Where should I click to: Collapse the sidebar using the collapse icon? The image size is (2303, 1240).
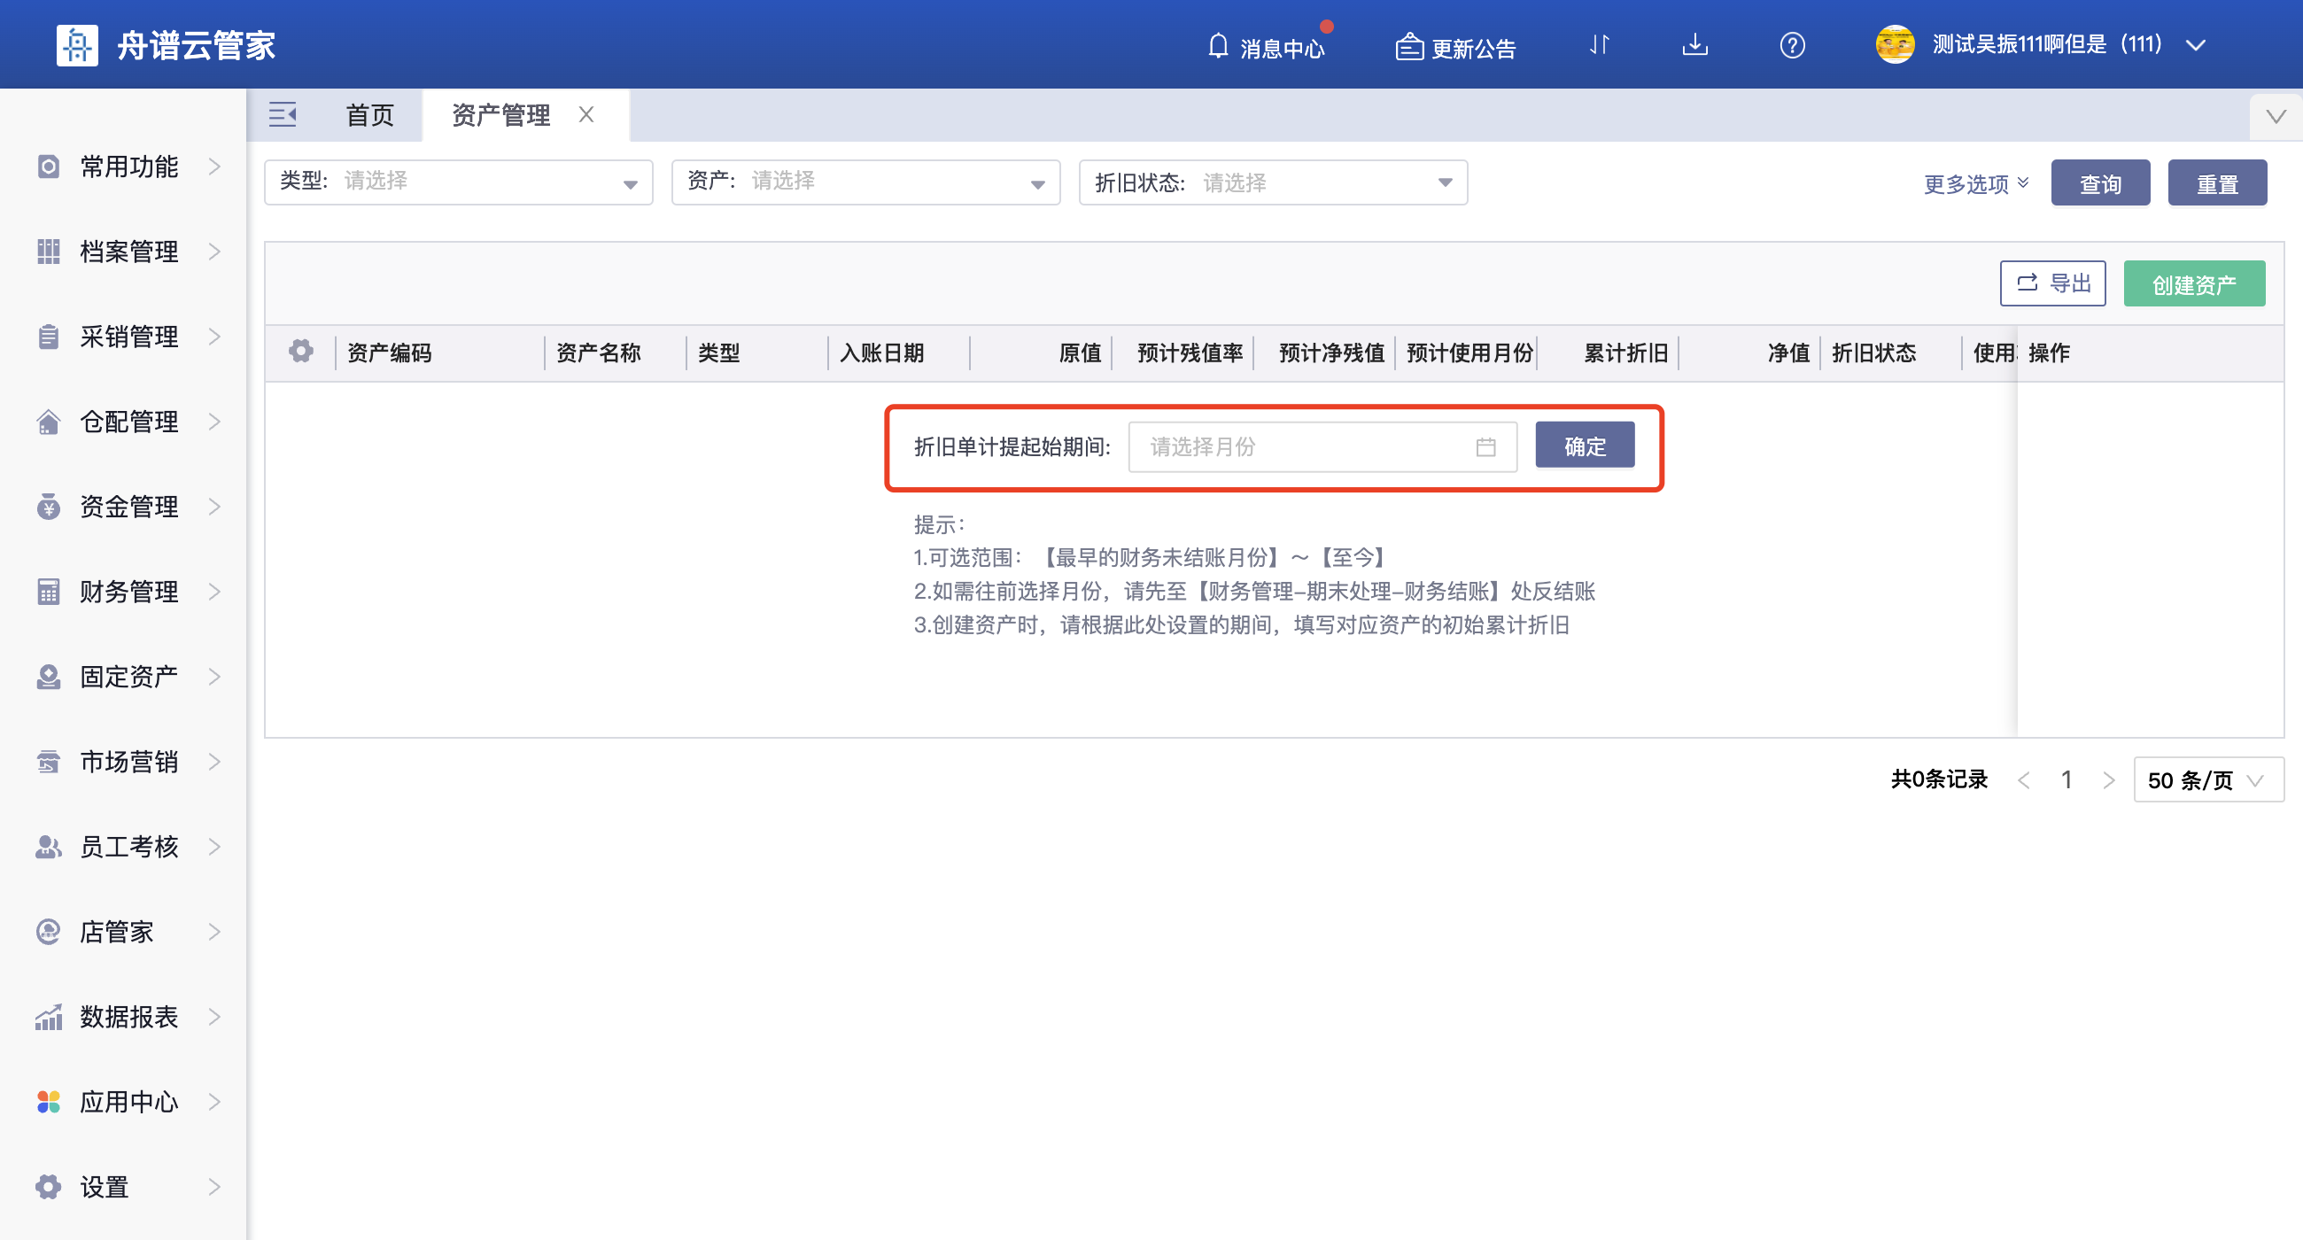[x=283, y=114]
